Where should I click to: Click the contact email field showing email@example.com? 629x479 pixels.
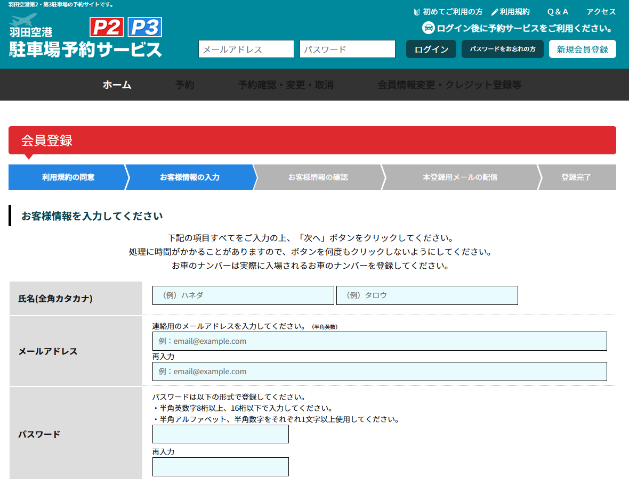[x=380, y=341]
